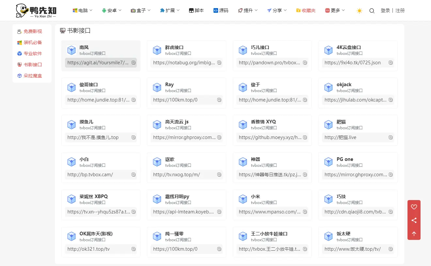Copy the 巧儿接口 URL icon
The image size is (431, 266).
(x=305, y=63)
